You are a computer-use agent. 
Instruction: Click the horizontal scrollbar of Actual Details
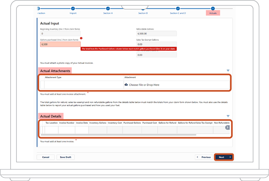(x=118, y=135)
